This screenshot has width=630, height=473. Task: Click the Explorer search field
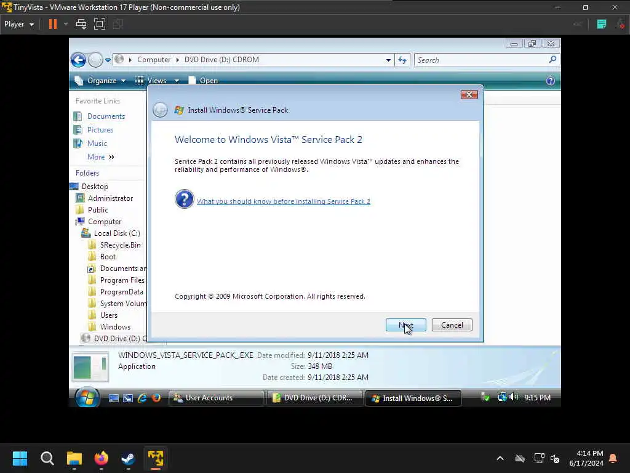coord(482,60)
